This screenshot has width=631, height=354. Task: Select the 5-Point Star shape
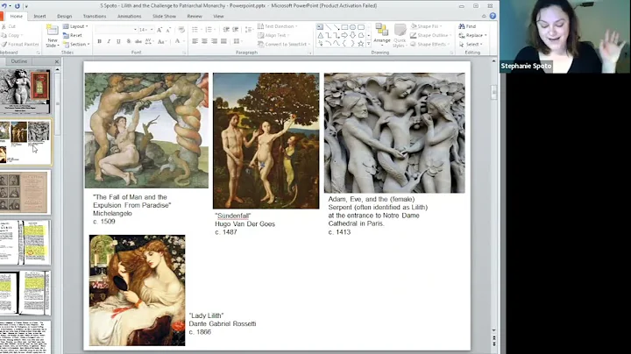click(360, 44)
